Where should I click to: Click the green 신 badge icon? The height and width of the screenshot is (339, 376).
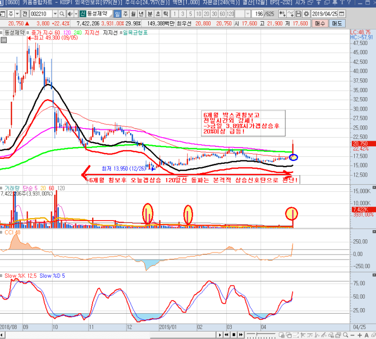(x=82, y=14)
